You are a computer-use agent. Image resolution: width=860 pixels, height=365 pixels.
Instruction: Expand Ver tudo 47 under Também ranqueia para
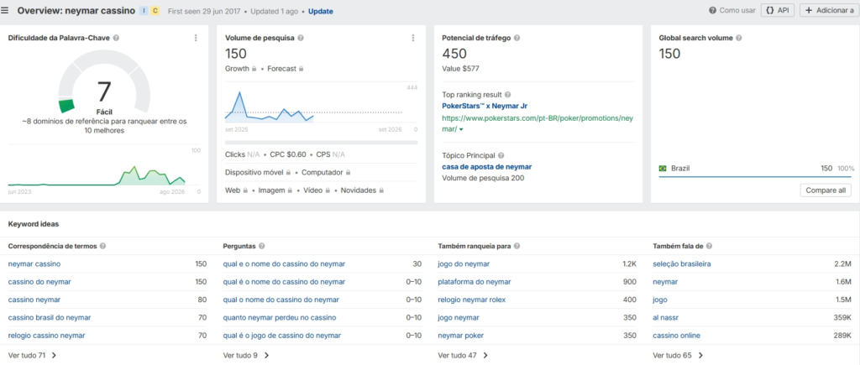click(464, 355)
